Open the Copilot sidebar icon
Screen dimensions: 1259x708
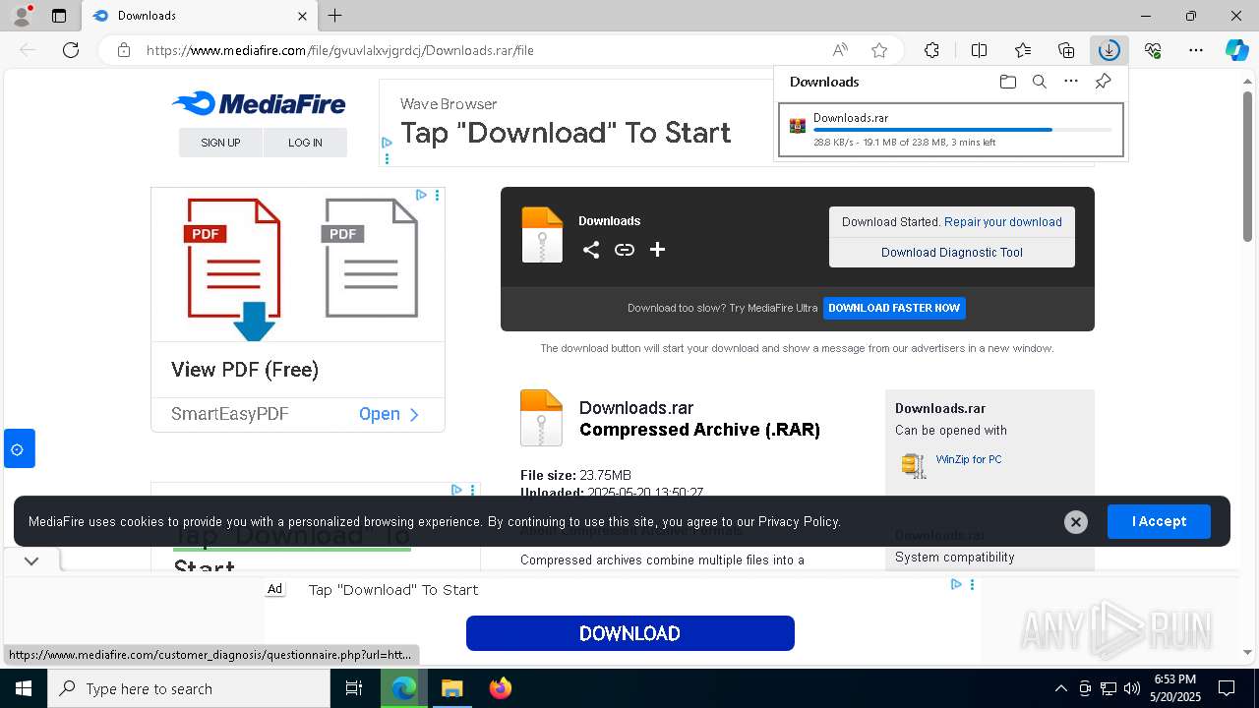[x=1236, y=50]
